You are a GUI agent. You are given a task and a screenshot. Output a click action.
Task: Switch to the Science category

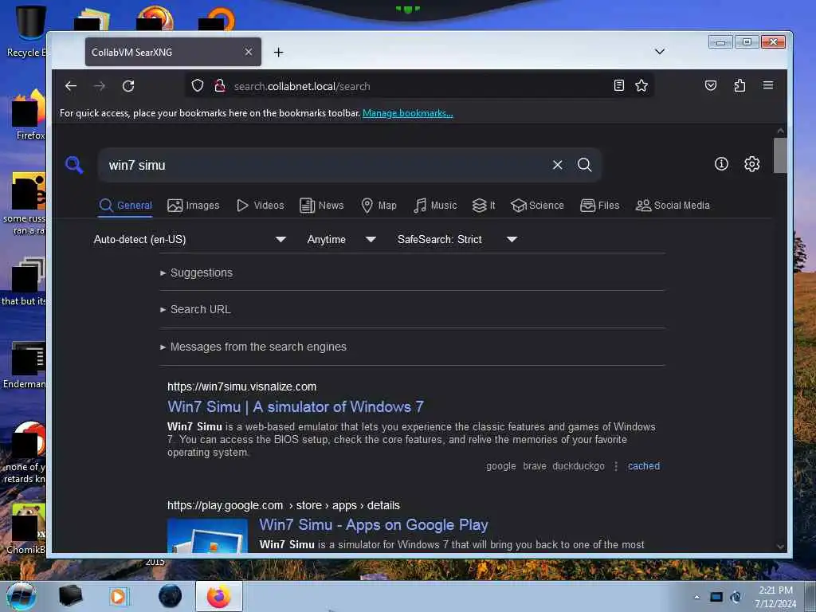point(537,206)
